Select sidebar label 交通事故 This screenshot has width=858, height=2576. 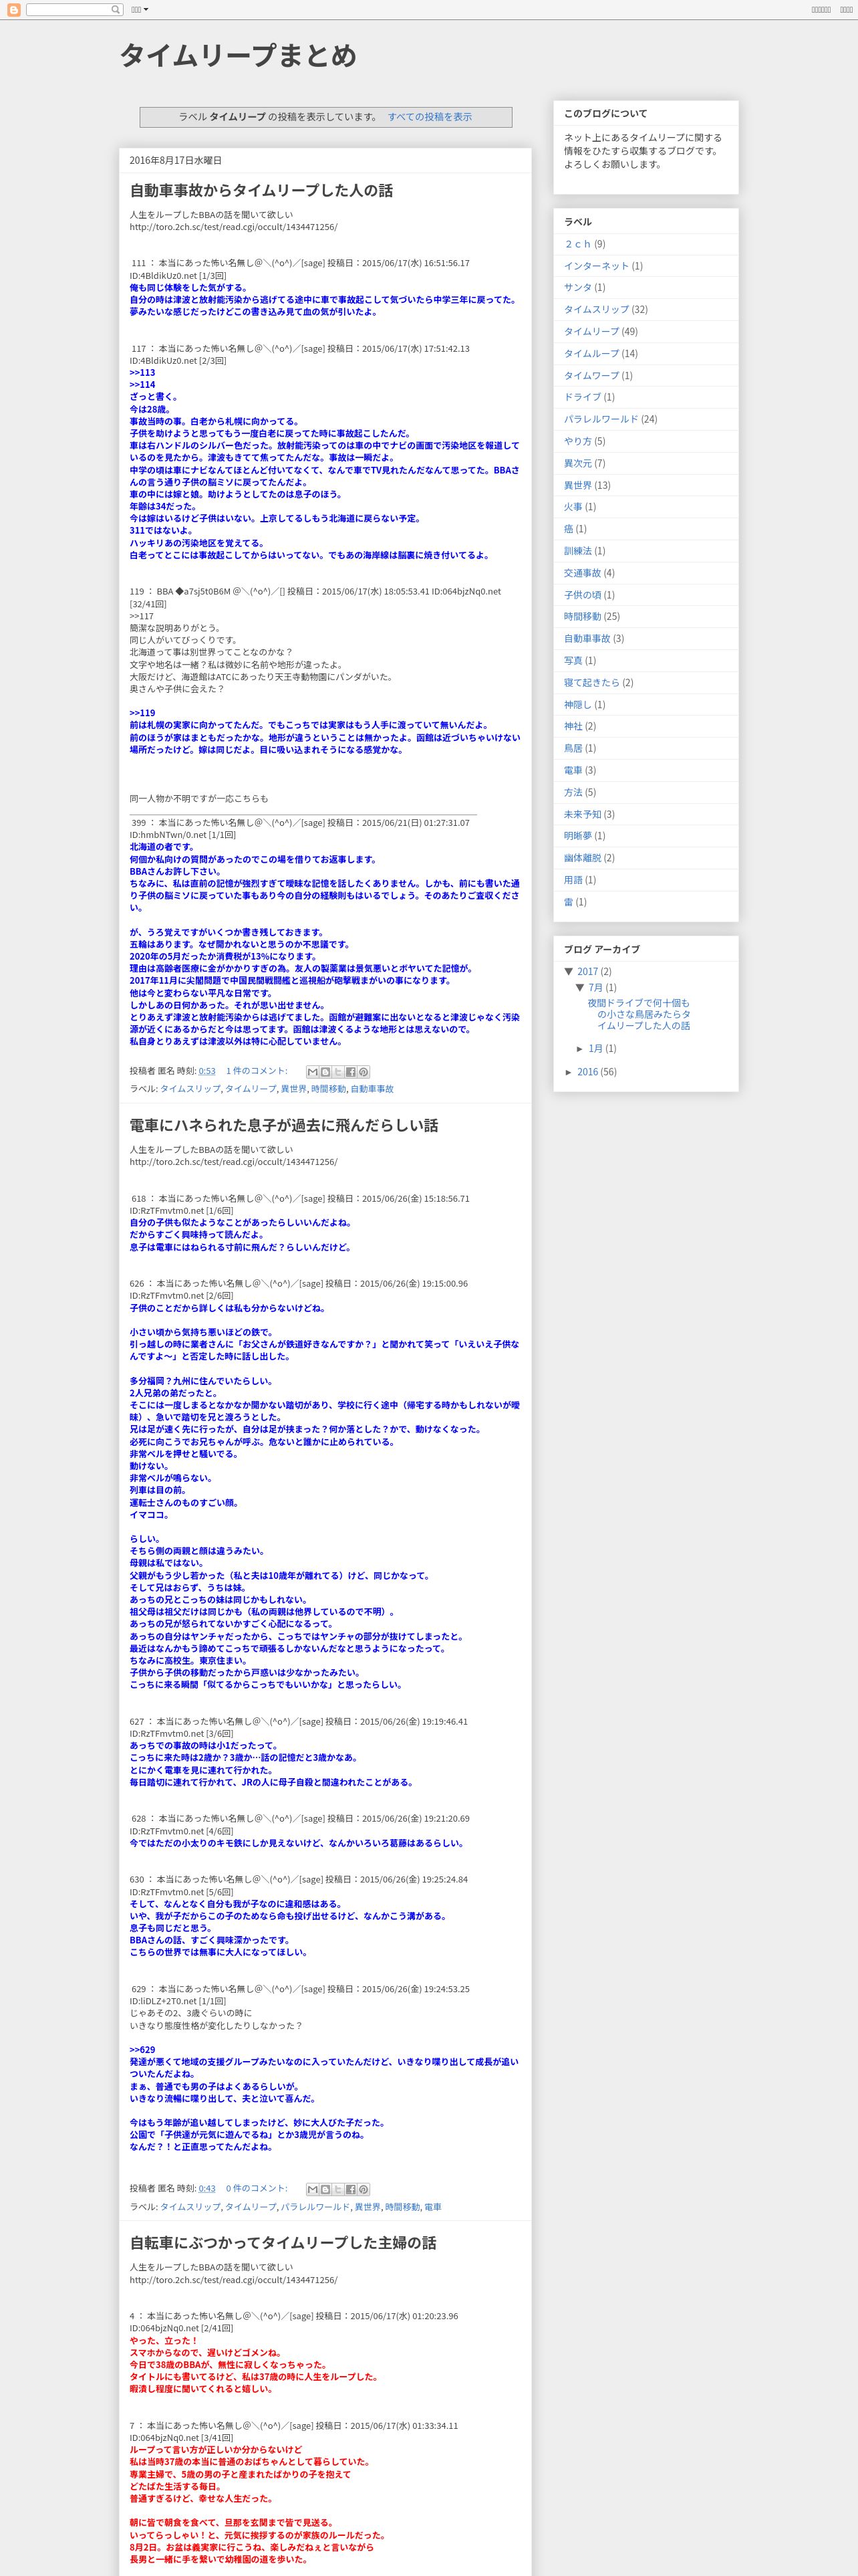click(x=582, y=573)
